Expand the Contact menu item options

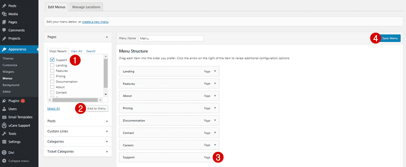point(215,132)
